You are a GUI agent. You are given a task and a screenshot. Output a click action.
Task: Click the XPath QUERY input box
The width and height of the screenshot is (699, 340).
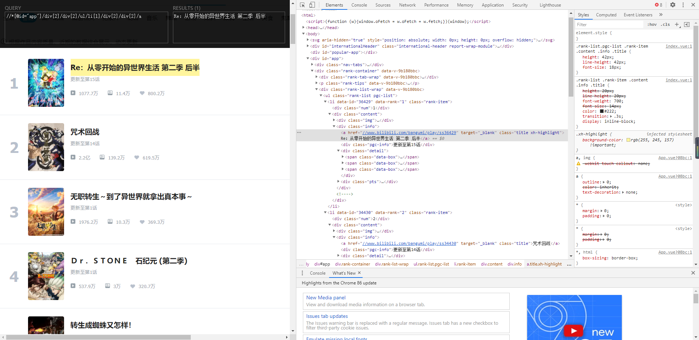[x=86, y=27]
